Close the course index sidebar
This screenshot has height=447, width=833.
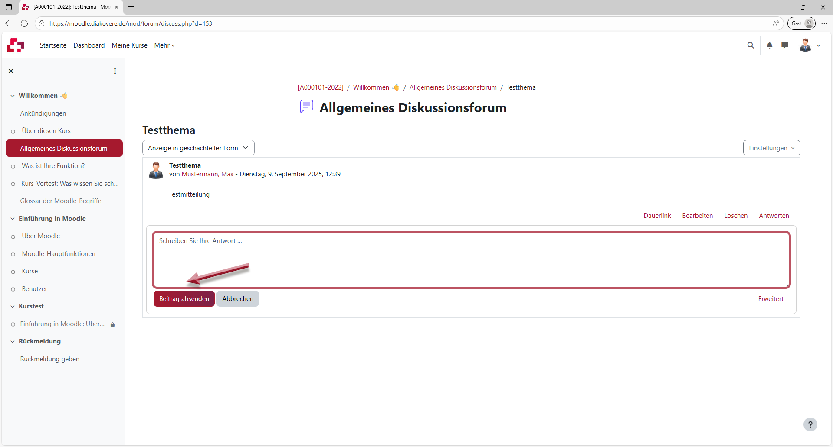pyautogui.click(x=11, y=71)
